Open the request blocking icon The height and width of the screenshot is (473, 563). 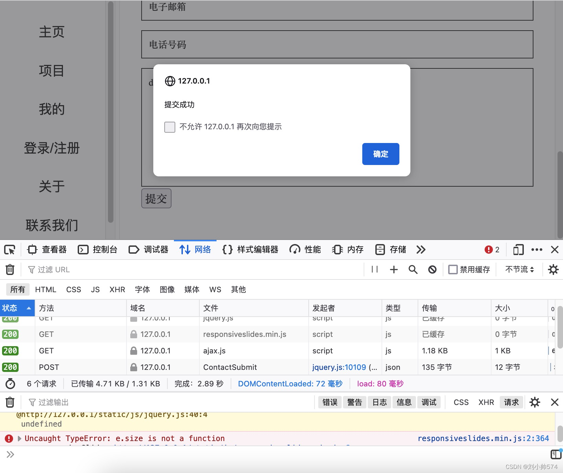click(x=432, y=269)
